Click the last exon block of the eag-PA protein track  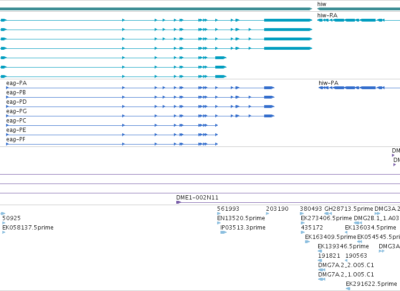coord(269,88)
